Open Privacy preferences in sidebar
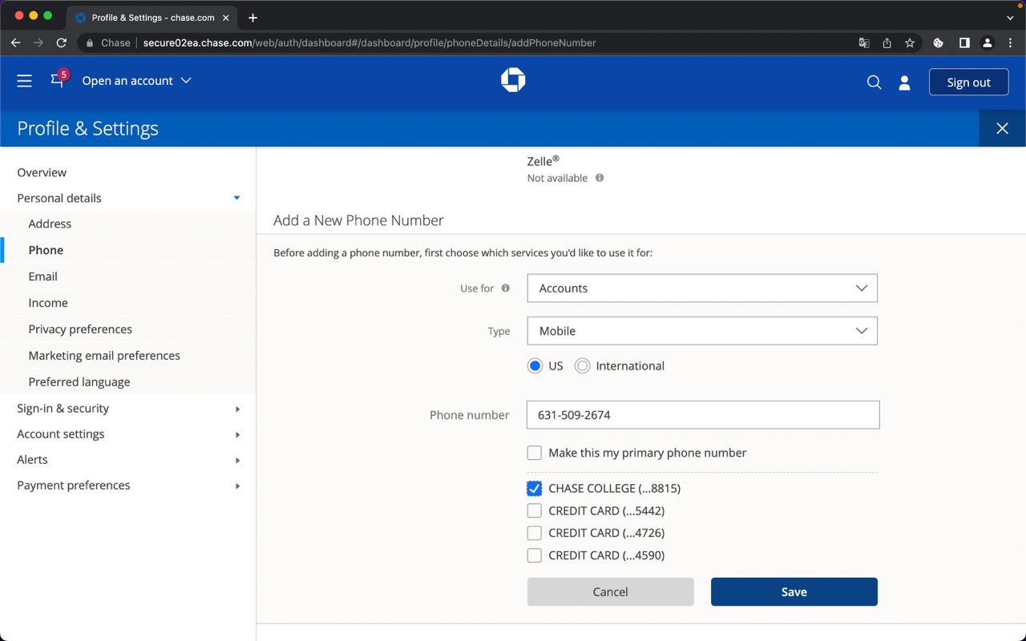The width and height of the screenshot is (1026, 641). pyautogui.click(x=80, y=329)
